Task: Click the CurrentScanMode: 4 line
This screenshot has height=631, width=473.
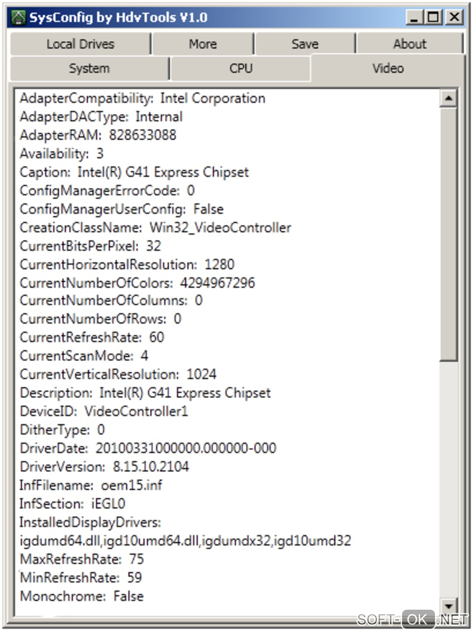Action: point(84,356)
